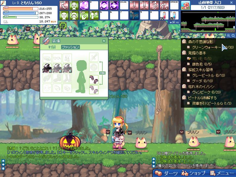Select the hat slot in the 装備 window
This screenshot has width=236, height=177.
(47, 58)
